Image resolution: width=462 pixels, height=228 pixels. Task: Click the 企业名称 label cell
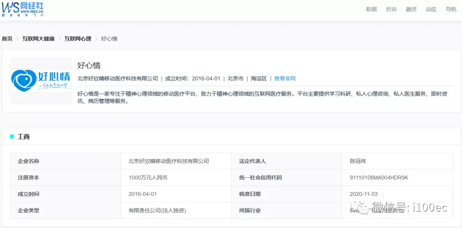pos(65,161)
